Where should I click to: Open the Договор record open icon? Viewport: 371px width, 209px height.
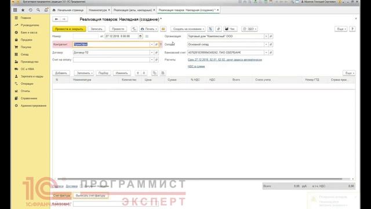pyautogui.click(x=156, y=52)
